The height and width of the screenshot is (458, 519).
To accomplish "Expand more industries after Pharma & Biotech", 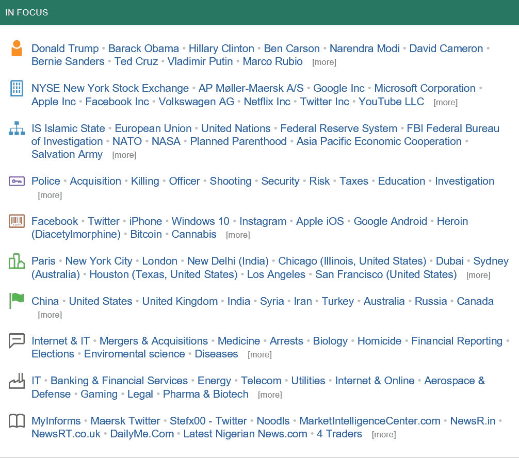I will point(270,395).
